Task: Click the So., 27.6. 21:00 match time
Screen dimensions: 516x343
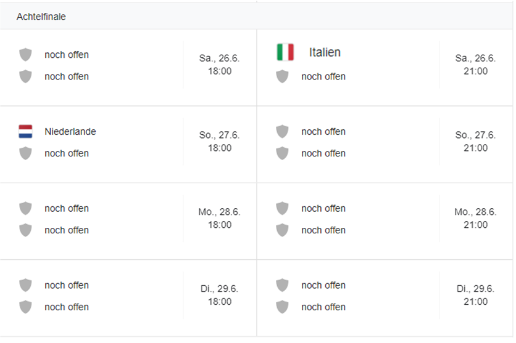Action: [475, 142]
